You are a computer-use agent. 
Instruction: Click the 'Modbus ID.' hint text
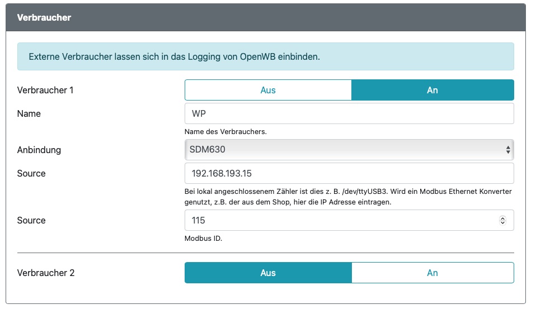click(203, 239)
